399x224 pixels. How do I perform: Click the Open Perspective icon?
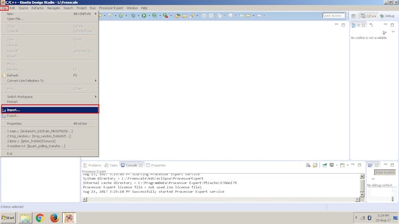[x=353, y=16]
